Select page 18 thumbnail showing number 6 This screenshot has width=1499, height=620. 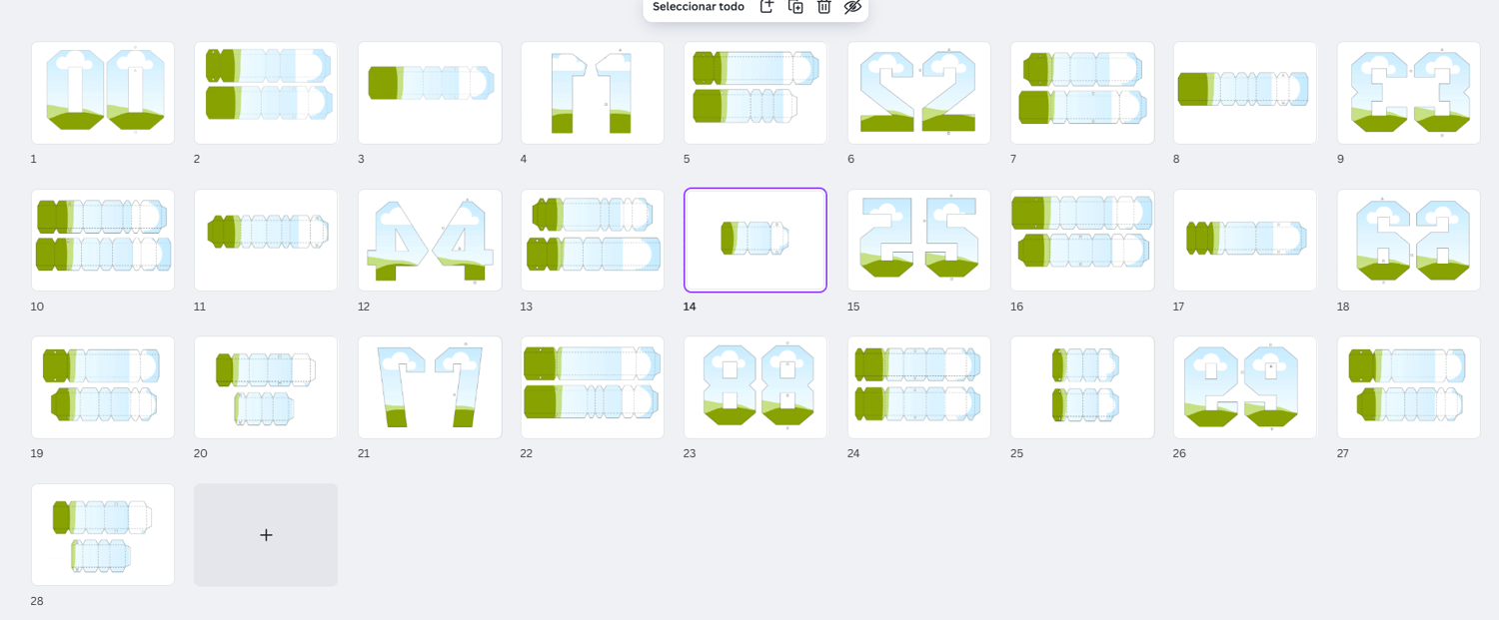tap(1409, 241)
